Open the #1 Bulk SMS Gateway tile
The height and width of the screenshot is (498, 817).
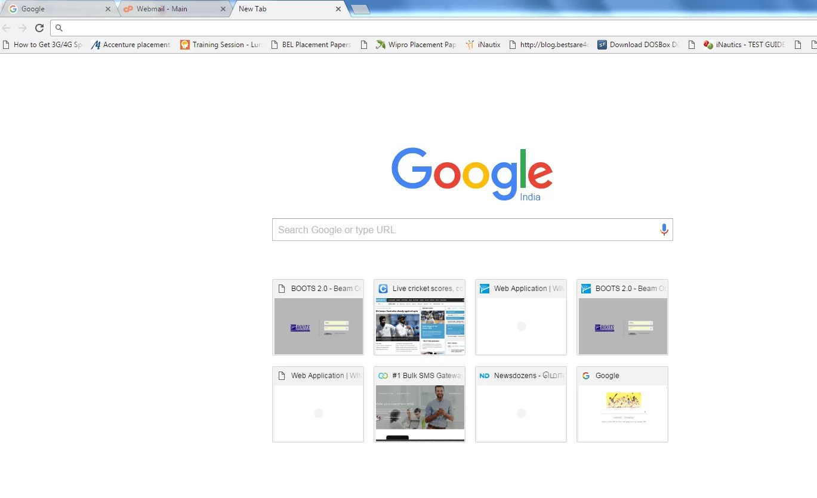click(x=420, y=404)
